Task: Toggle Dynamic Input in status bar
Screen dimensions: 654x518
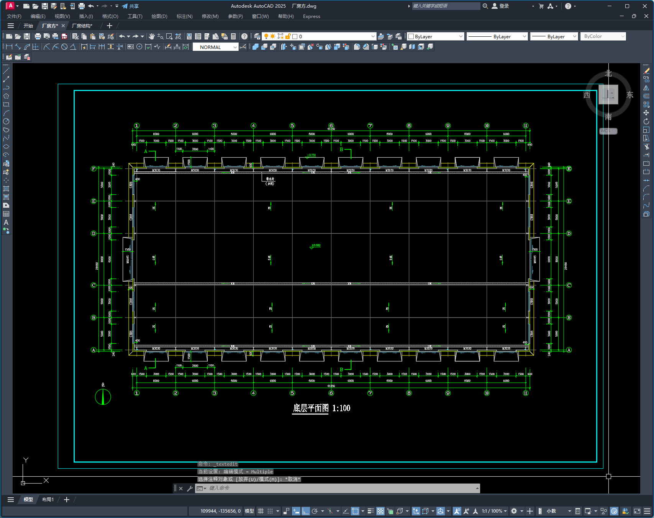Action: [296, 511]
